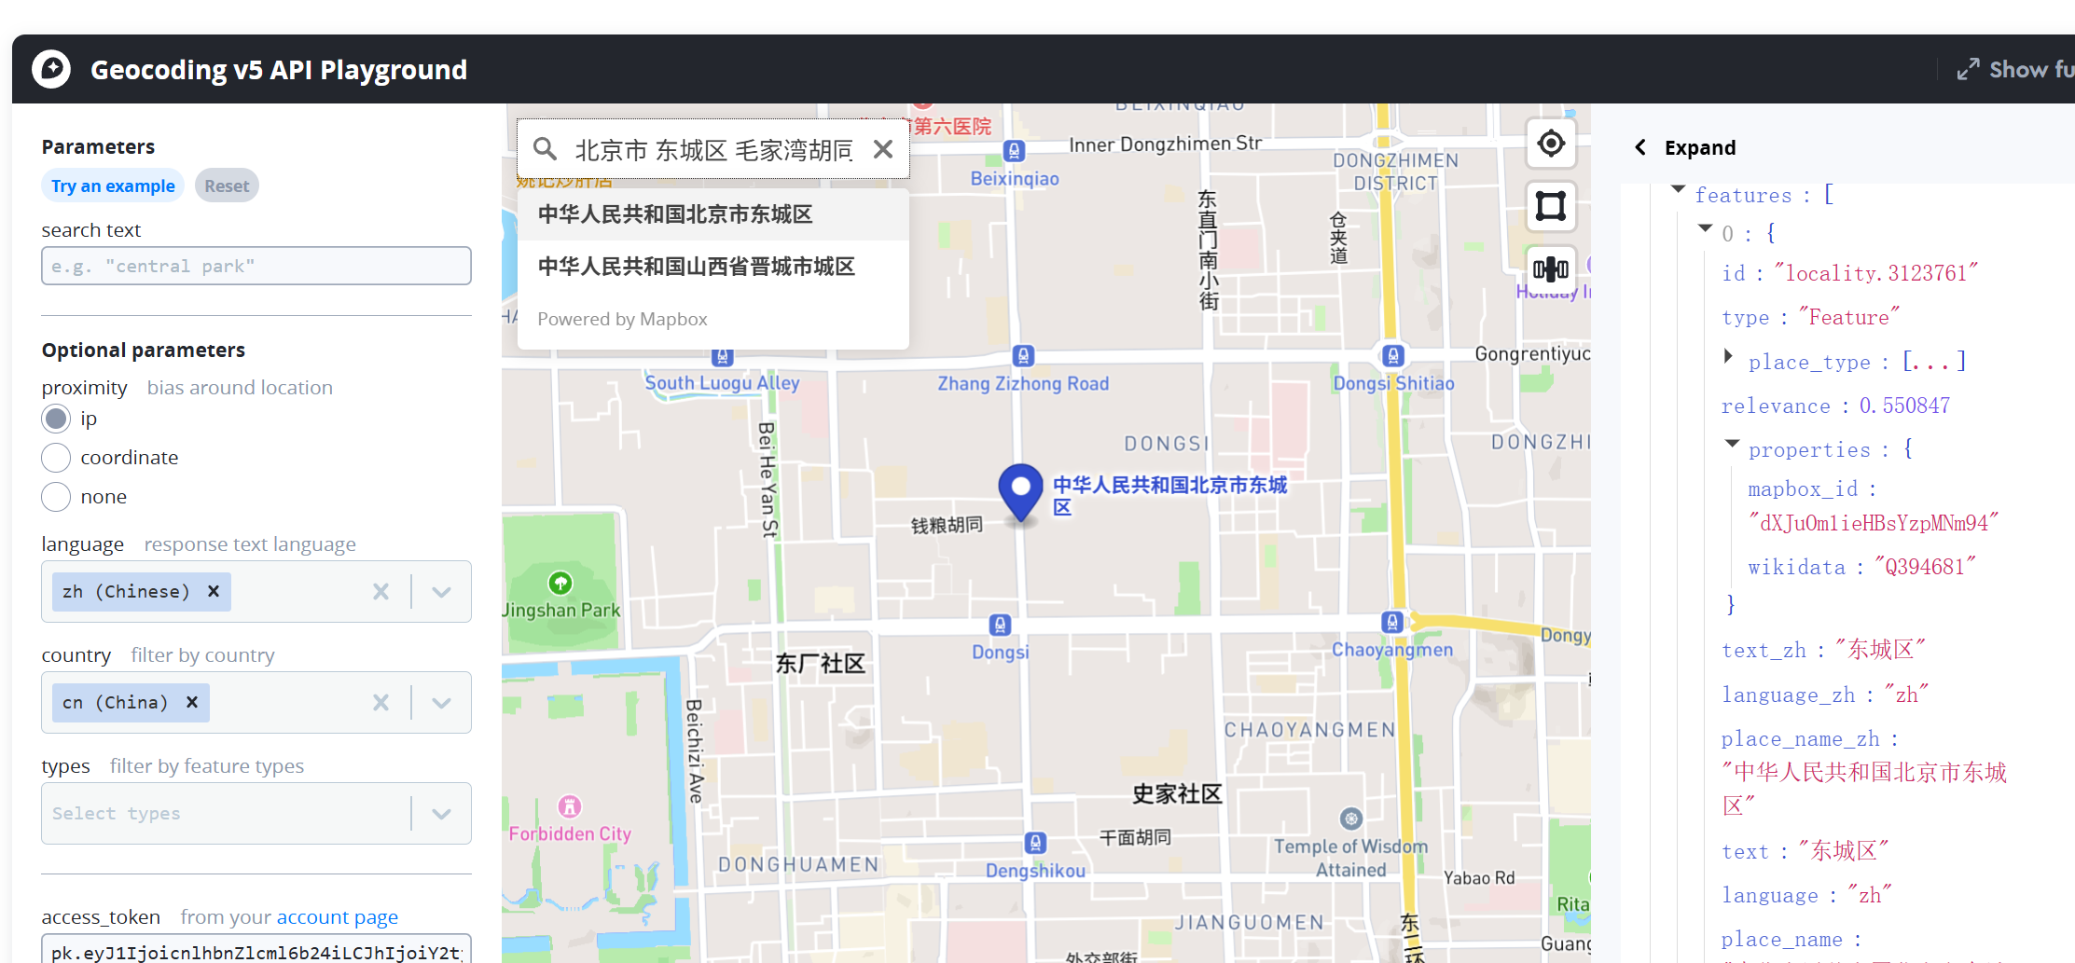Click the Expand back chevron icon

pos(1641,147)
